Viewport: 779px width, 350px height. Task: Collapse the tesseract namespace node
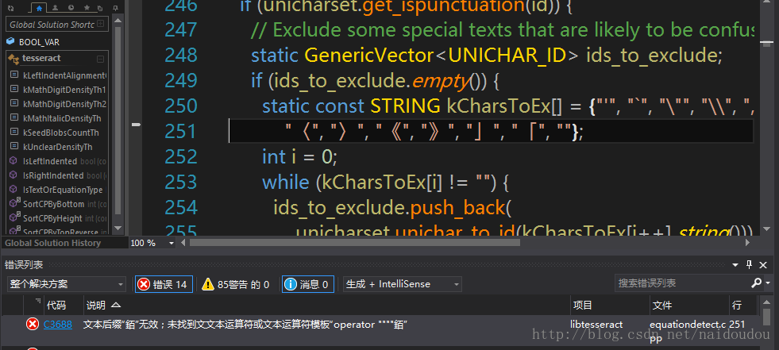100,59
